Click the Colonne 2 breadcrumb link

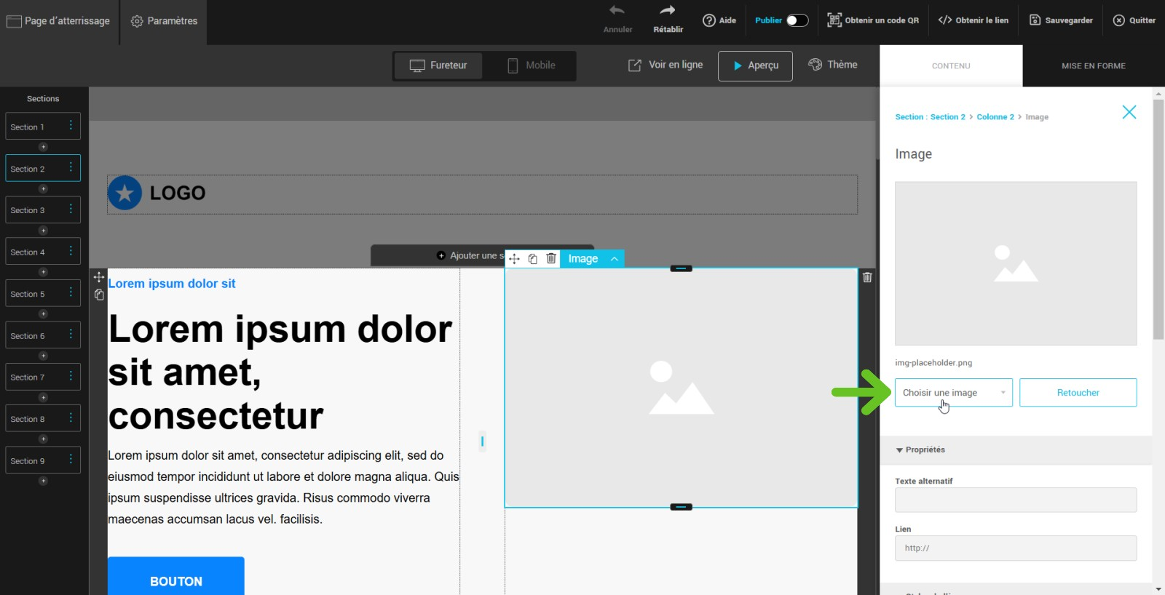(995, 117)
